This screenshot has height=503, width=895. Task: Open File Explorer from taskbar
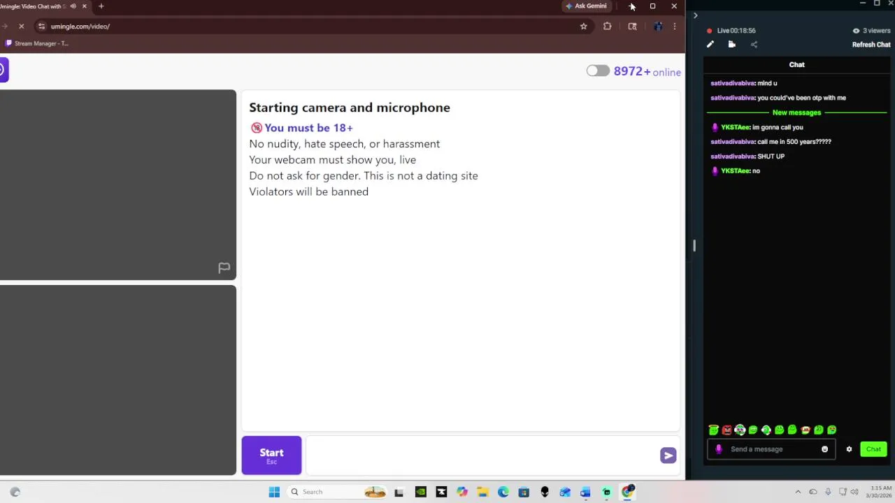(482, 492)
